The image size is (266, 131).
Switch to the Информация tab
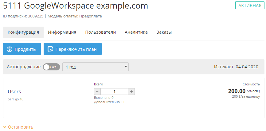coord(62,32)
